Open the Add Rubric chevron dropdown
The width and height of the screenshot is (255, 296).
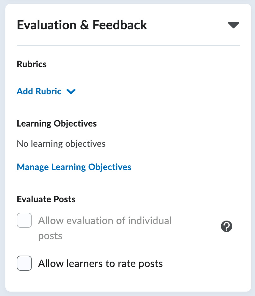tap(71, 92)
